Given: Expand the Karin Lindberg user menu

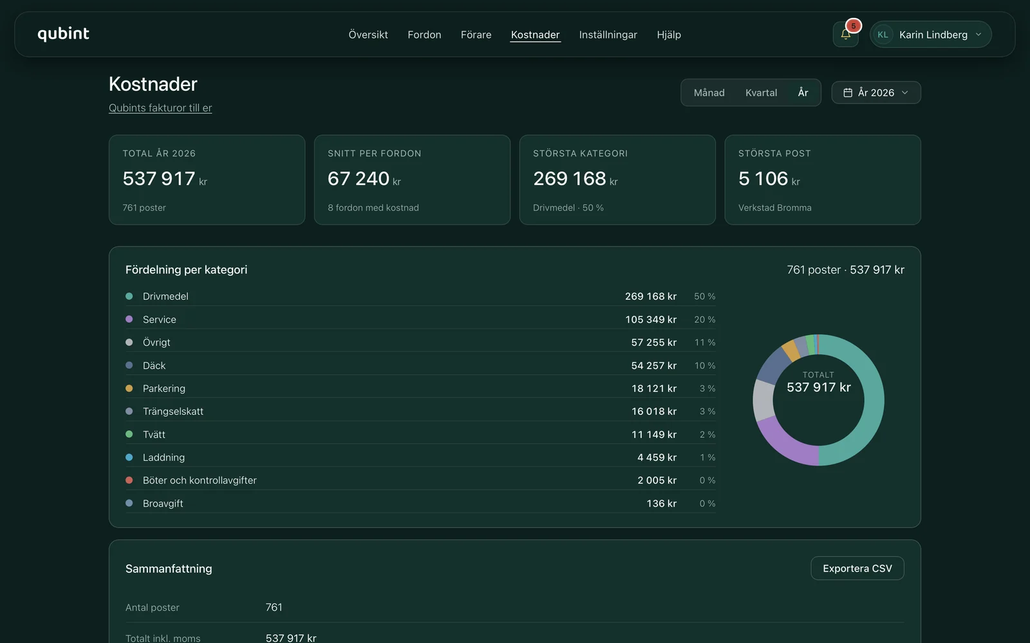Looking at the screenshot, I should pos(930,35).
